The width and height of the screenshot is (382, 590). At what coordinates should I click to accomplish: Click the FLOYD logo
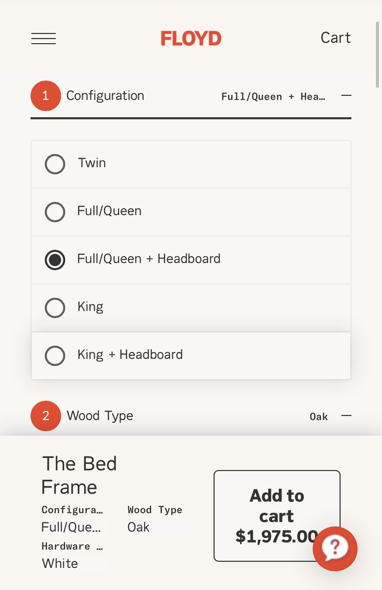[x=191, y=38]
